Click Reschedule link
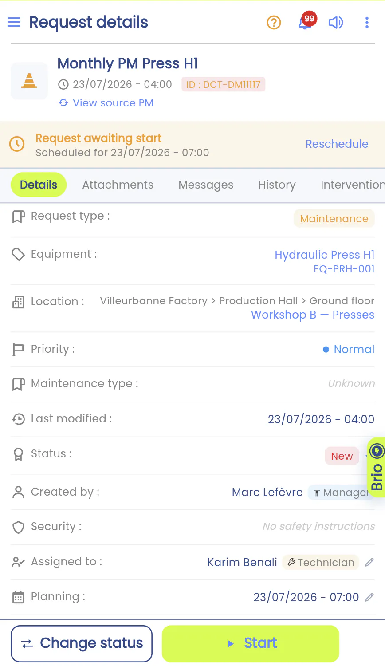Screen dimensions: 385x666 [x=337, y=144]
